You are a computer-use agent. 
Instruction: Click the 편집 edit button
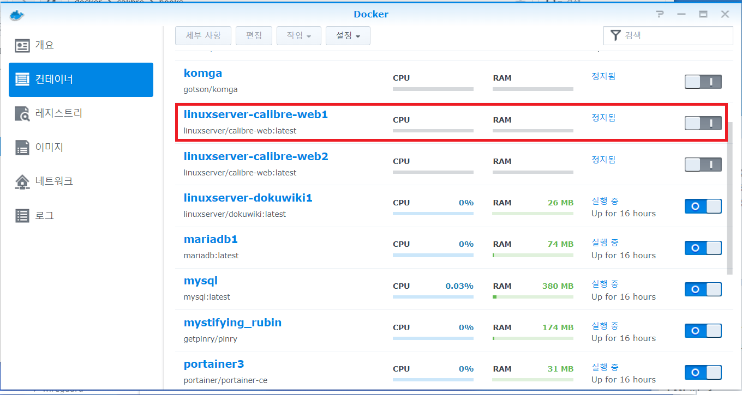pos(254,36)
